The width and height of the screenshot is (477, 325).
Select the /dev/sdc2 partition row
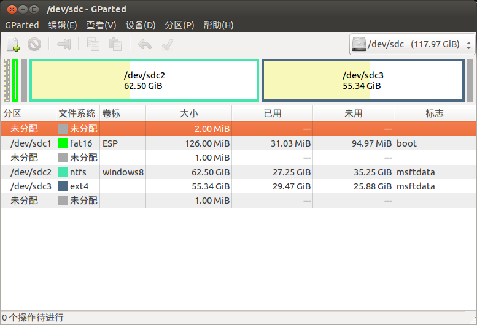(x=238, y=172)
